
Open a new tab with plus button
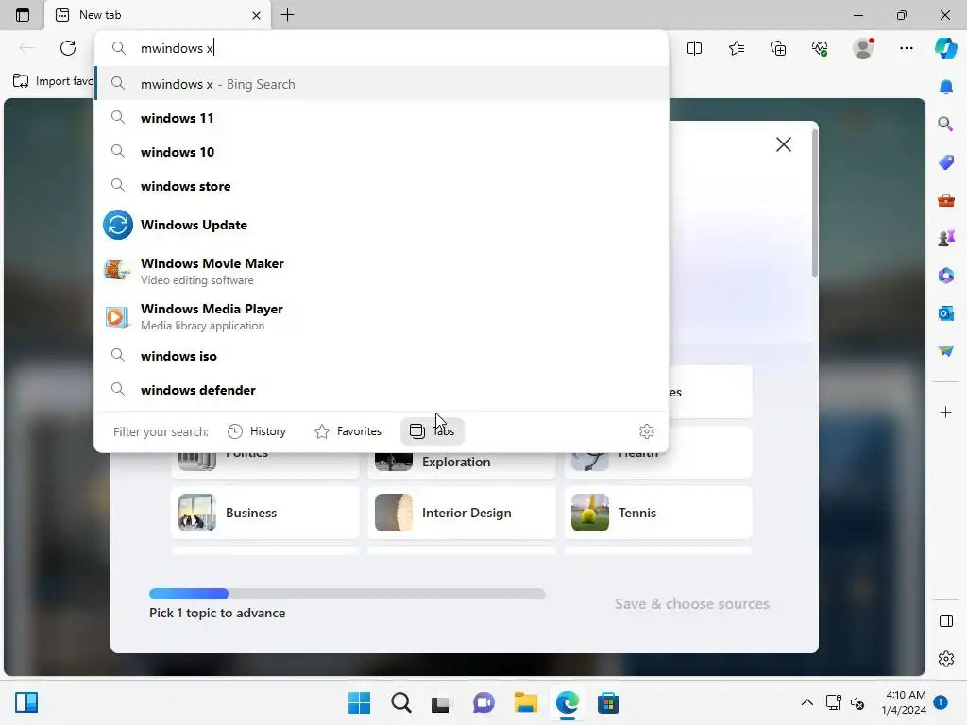coord(287,15)
